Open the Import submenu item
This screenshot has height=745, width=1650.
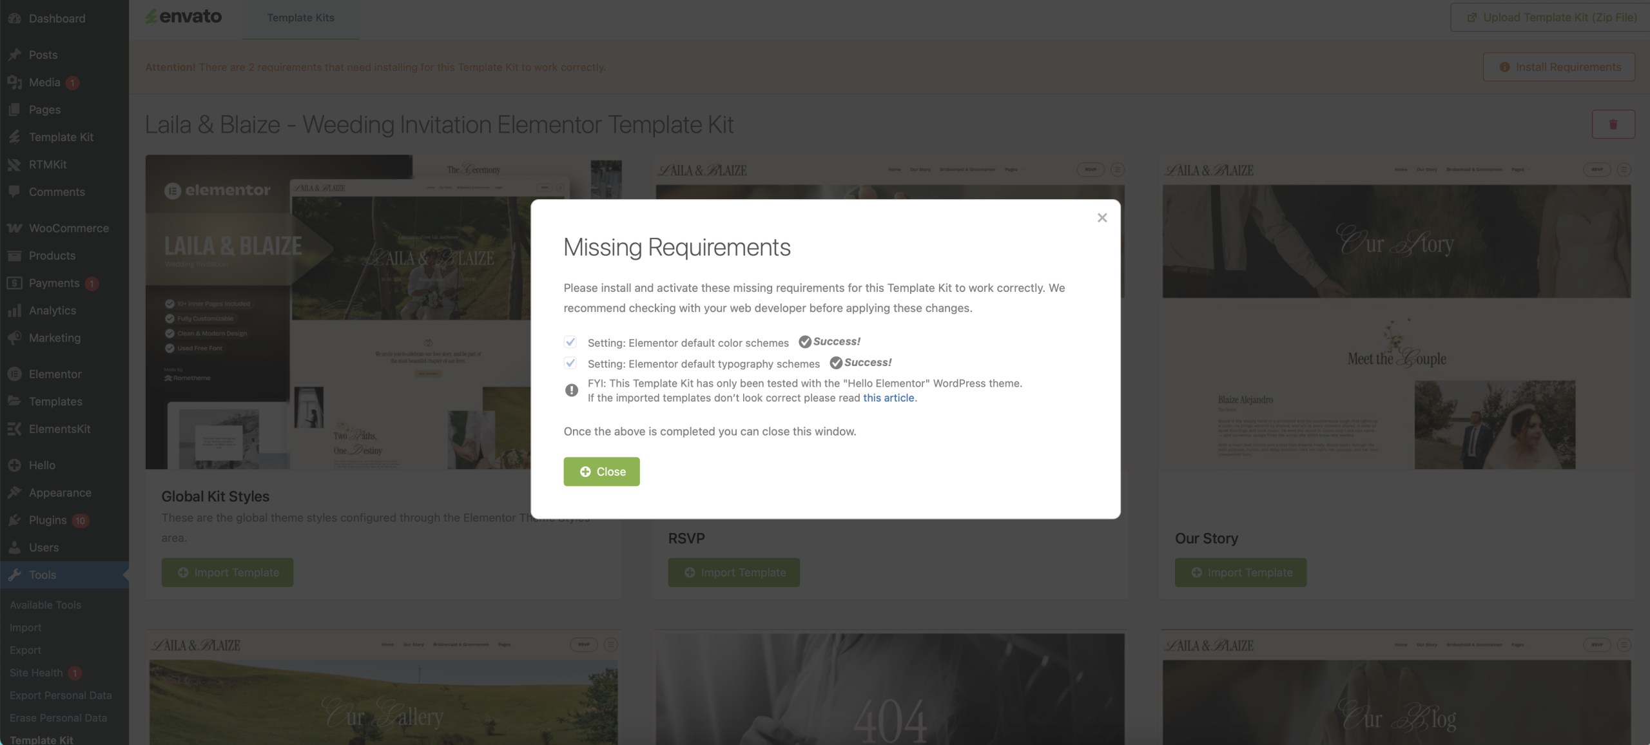point(25,627)
